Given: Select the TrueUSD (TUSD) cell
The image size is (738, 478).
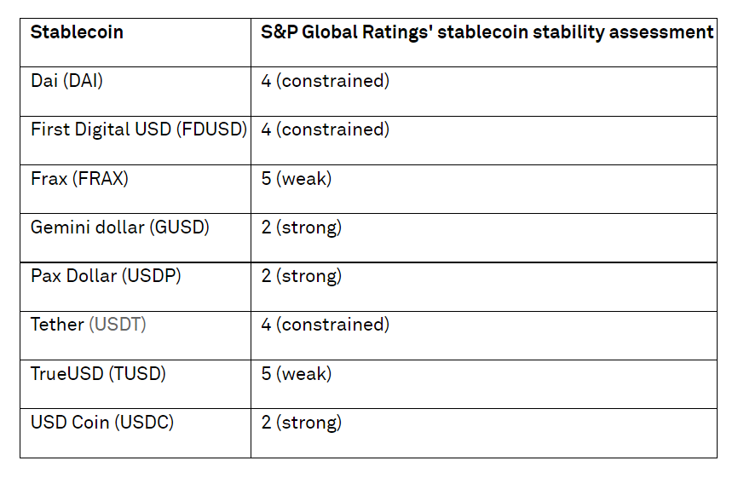Looking at the screenshot, I should click(98, 373).
